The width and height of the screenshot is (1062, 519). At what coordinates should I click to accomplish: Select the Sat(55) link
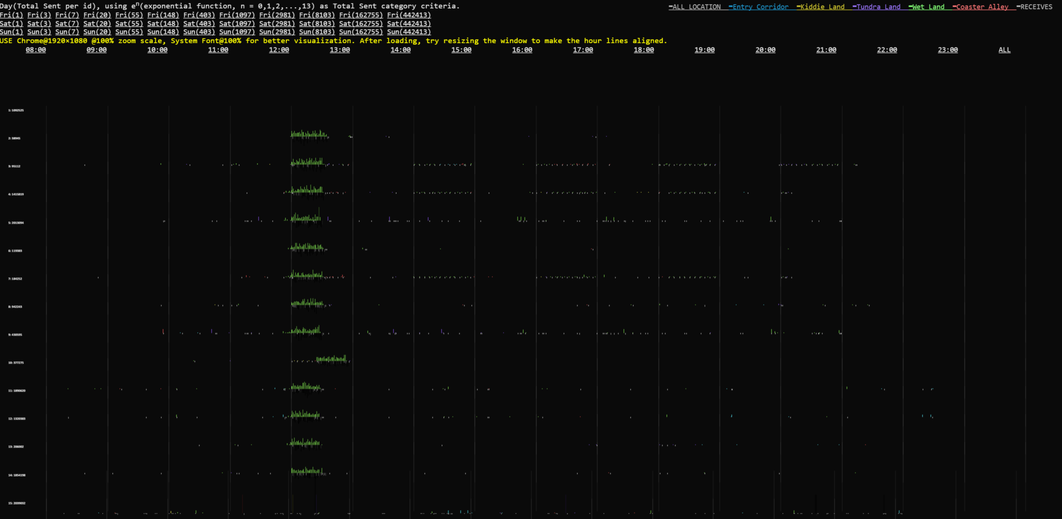point(129,23)
